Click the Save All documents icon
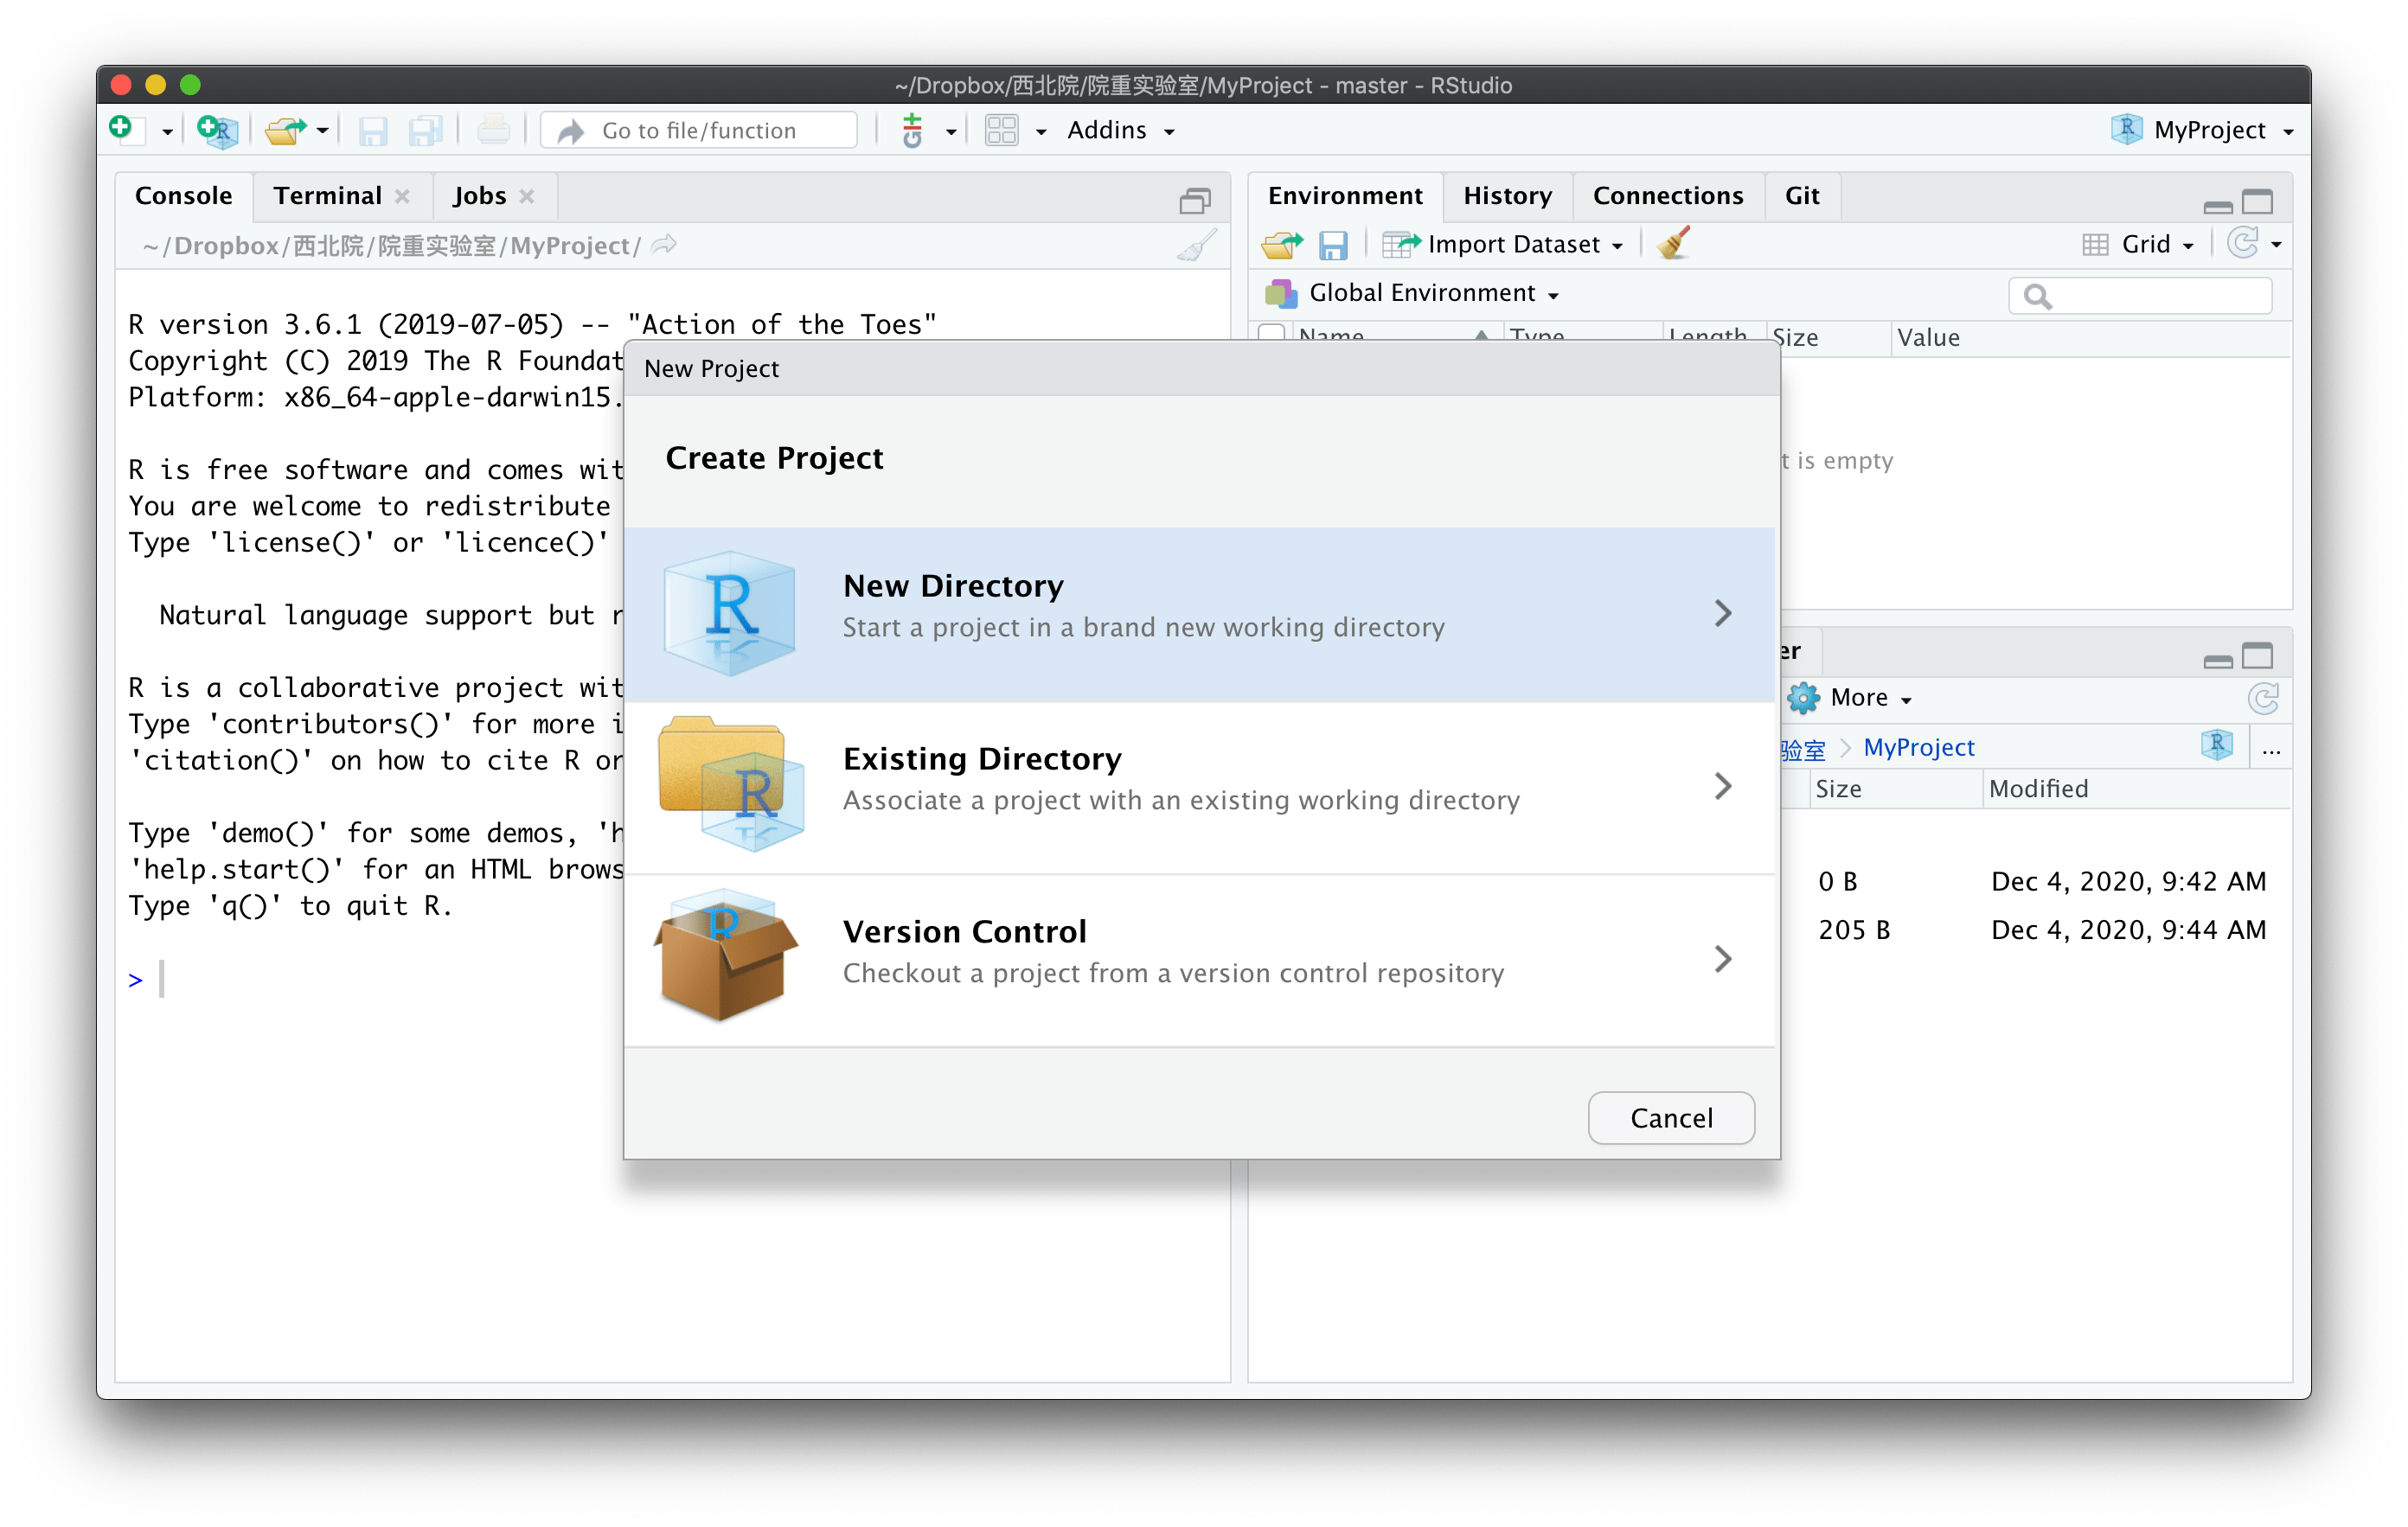This screenshot has width=2408, height=1527. click(426, 131)
